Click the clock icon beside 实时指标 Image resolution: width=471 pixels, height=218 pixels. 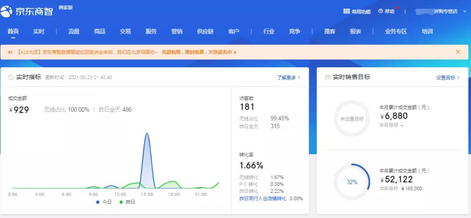[x=11, y=77]
